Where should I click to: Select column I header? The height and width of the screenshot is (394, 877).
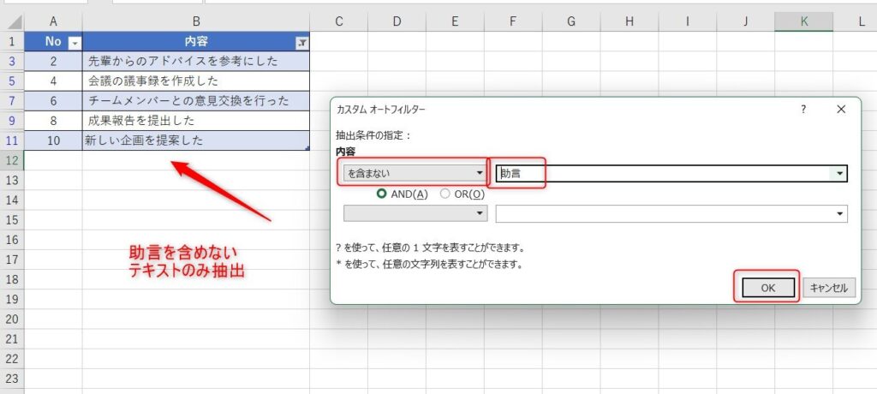688,21
